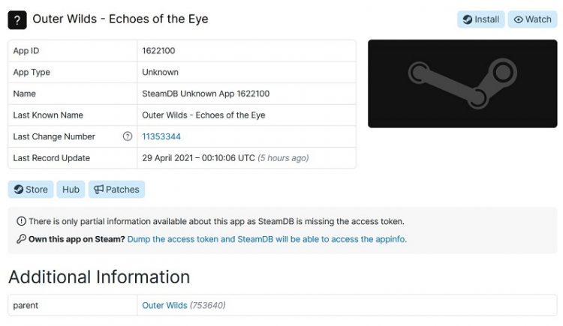
Task: Open change number 11353344 link
Action: click(161, 136)
